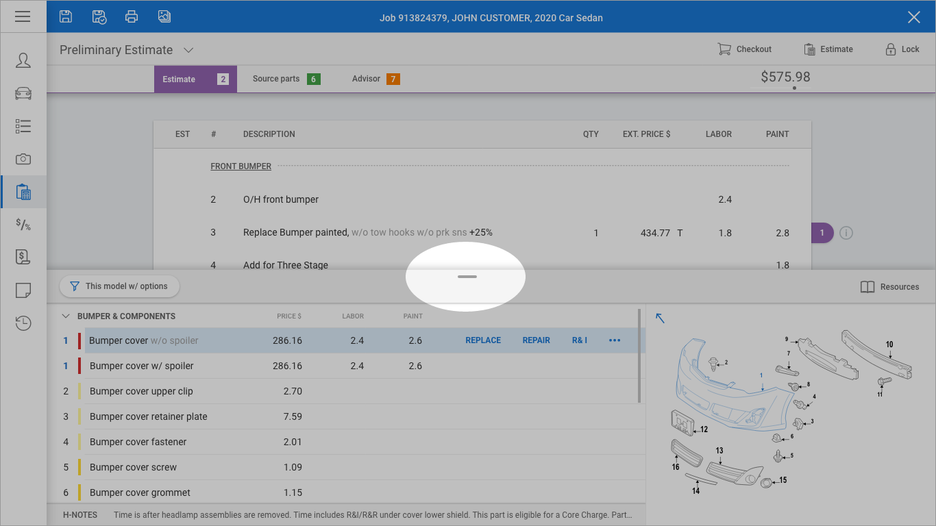Click the print icon
The height and width of the screenshot is (526, 936).
[132, 16]
